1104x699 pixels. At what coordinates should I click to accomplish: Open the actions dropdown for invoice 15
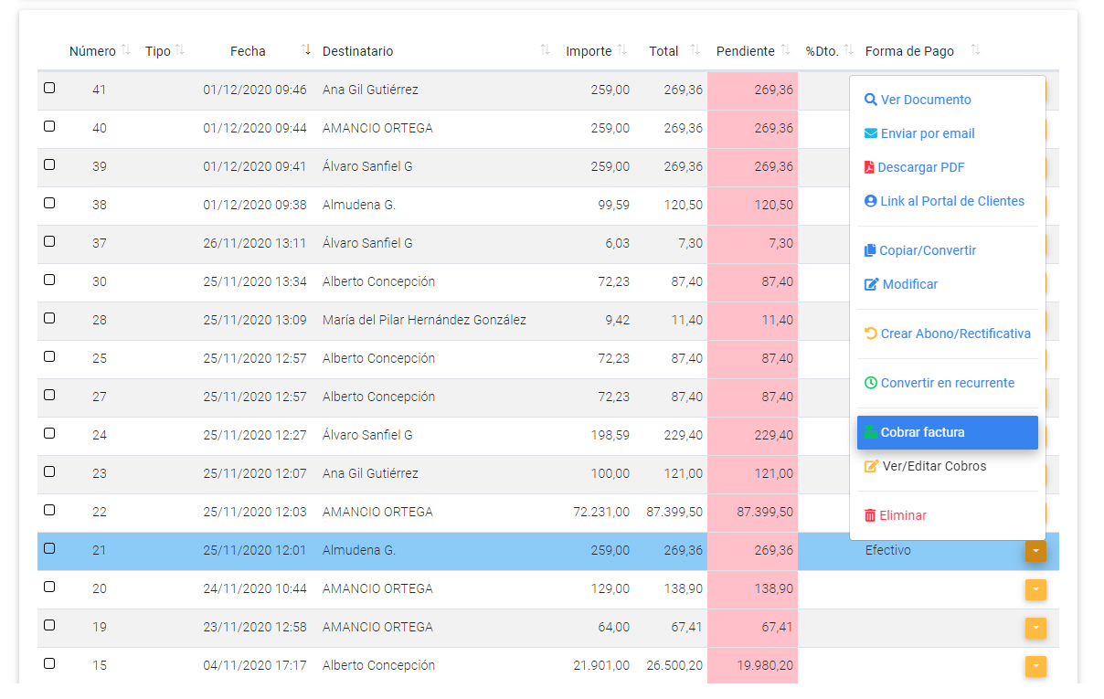click(1035, 666)
